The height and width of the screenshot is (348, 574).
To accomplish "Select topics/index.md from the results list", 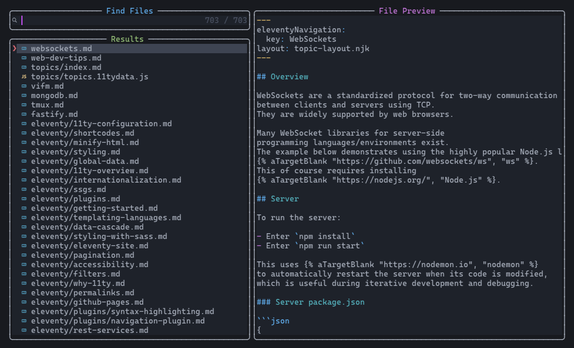I will (66, 67).
